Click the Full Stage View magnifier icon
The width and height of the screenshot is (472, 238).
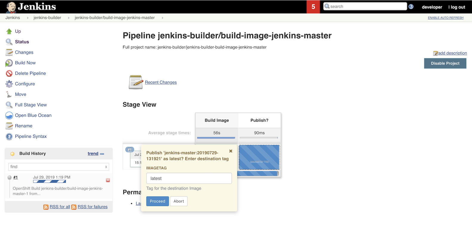point(9,105)
